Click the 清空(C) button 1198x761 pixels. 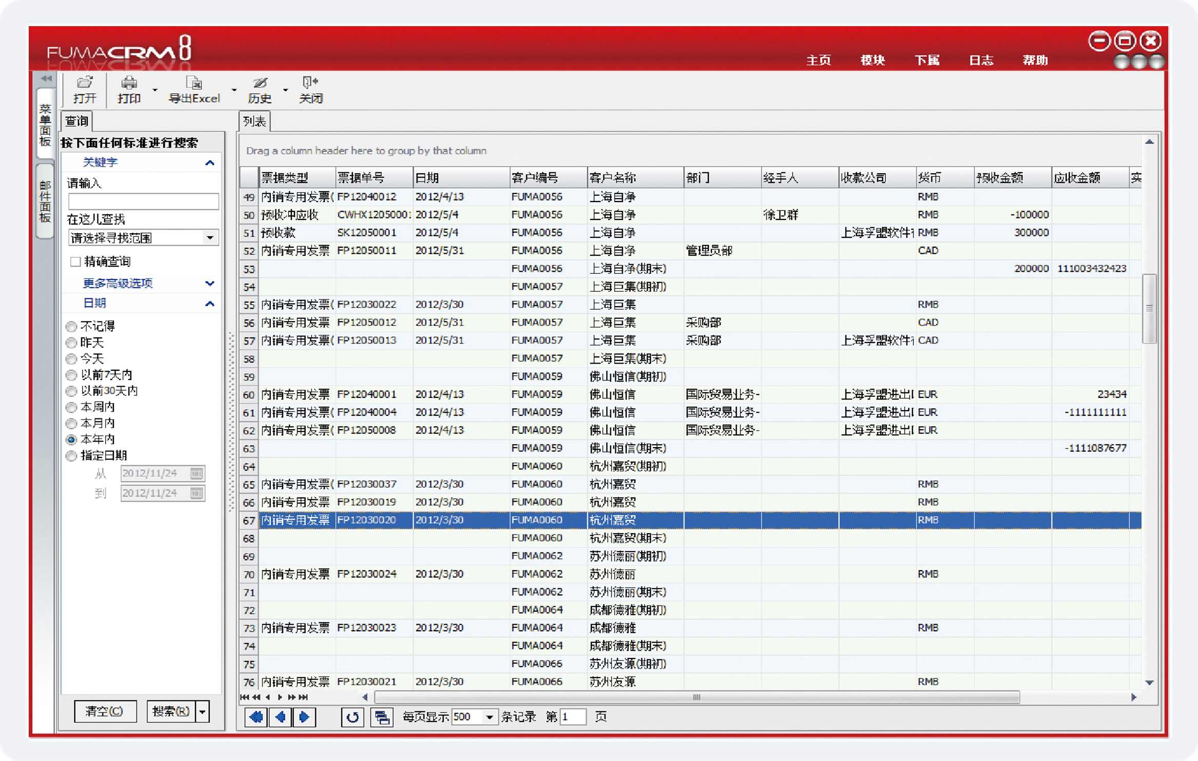coord(105,711)
